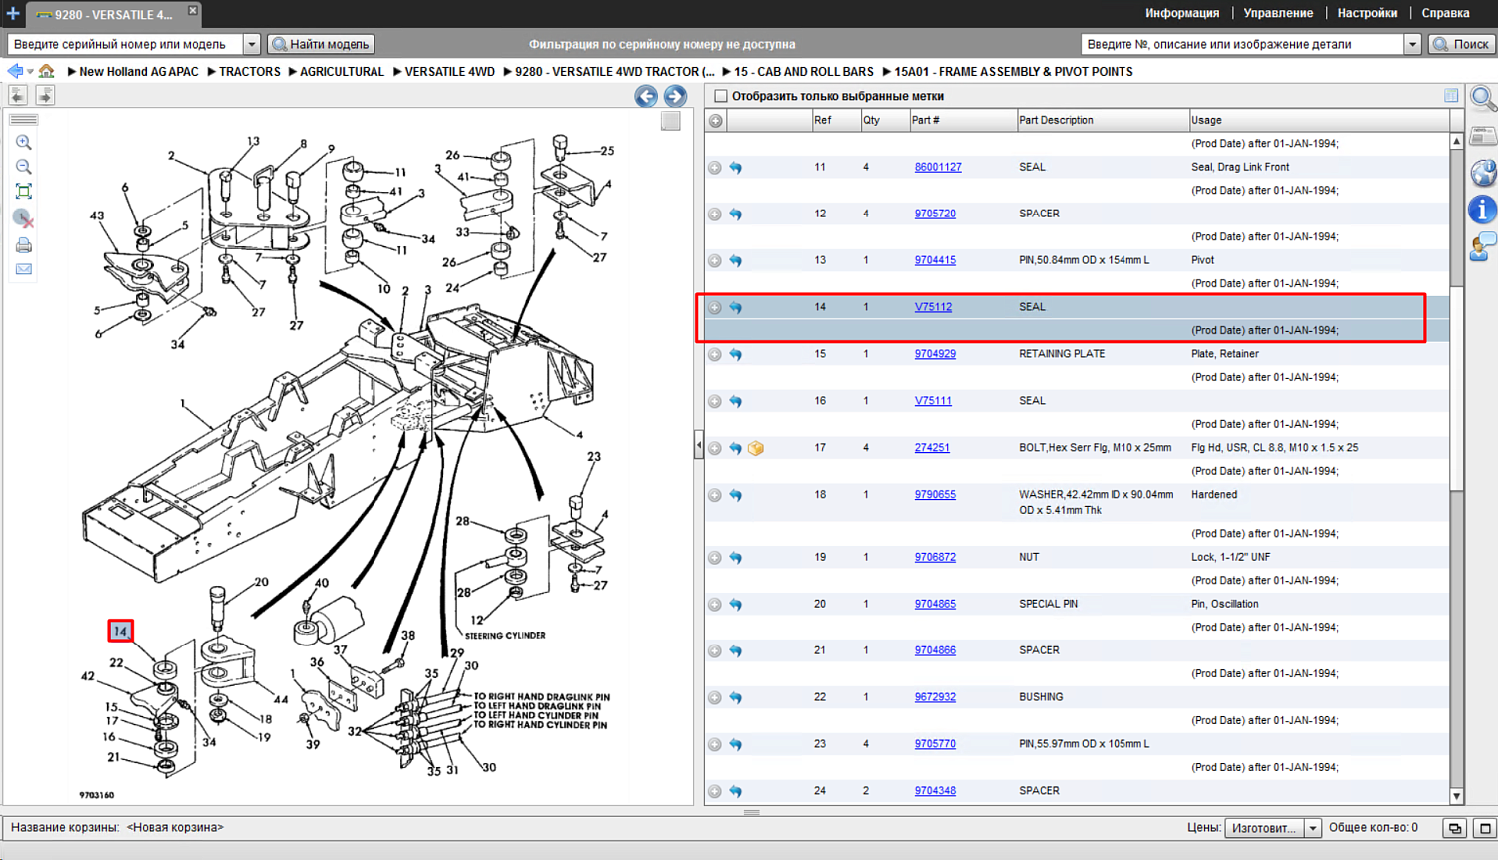The width and height of the screenshot is (1498, 860).
Task: Navigate back with the breadcrumb blue arrow
Action: pos(15,71)
